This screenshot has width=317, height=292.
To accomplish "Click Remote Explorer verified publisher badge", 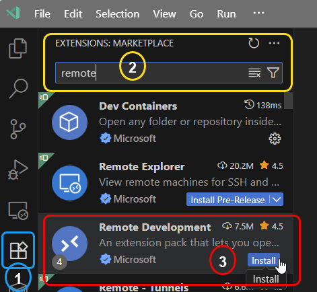I will pos(105,198).
